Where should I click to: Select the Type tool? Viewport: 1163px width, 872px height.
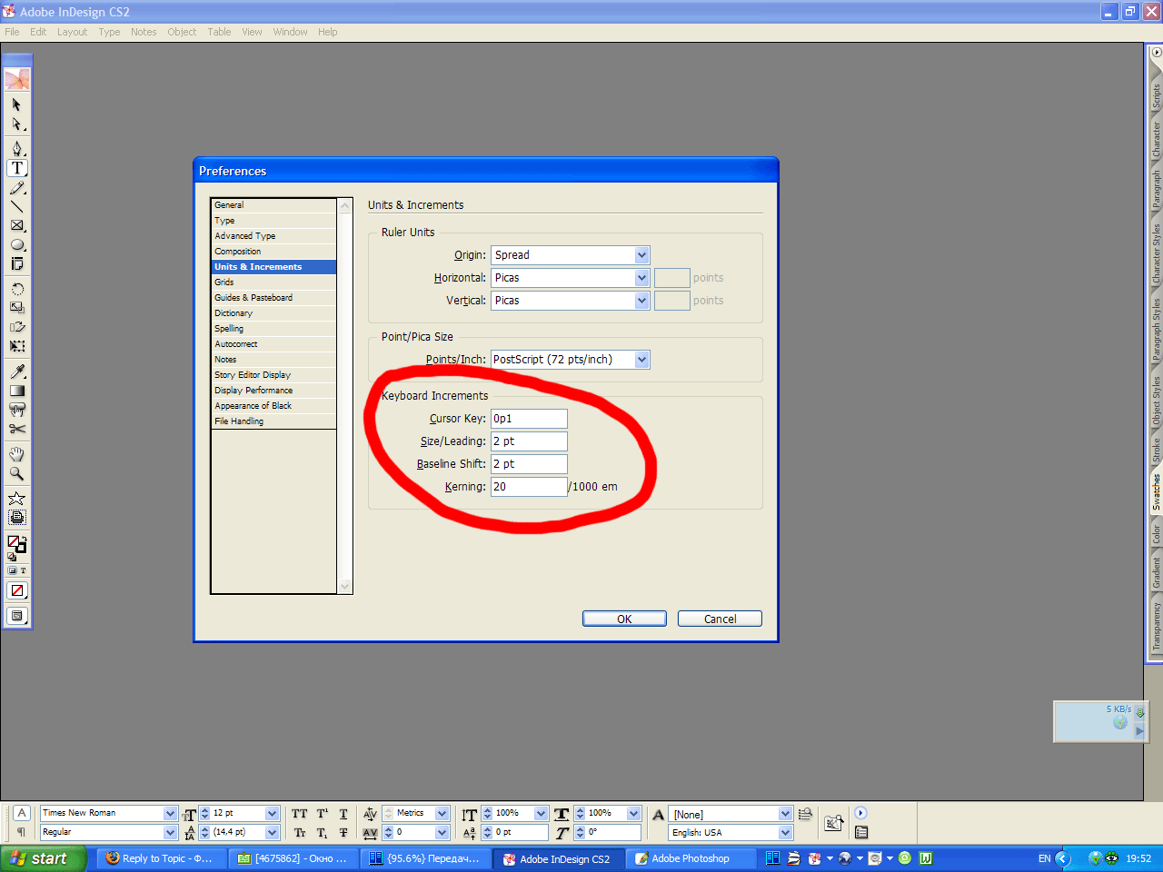coord(17,168)
